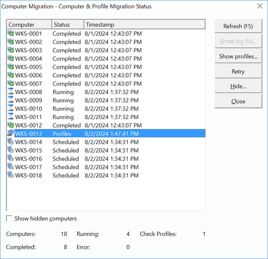Click the green check icon beside WKS-0006

pos(11,75)
